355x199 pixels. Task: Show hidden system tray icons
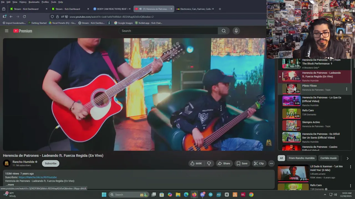point(325,195)
